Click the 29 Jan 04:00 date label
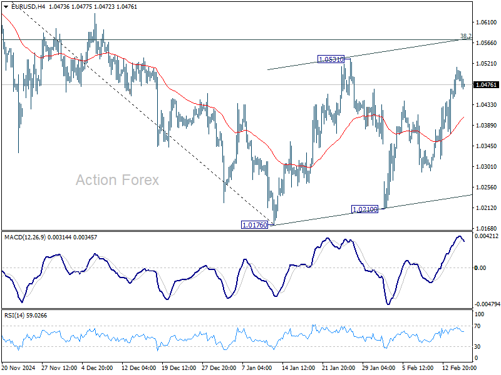This screenshot has width=501, height=375. [x=379, y=367]
